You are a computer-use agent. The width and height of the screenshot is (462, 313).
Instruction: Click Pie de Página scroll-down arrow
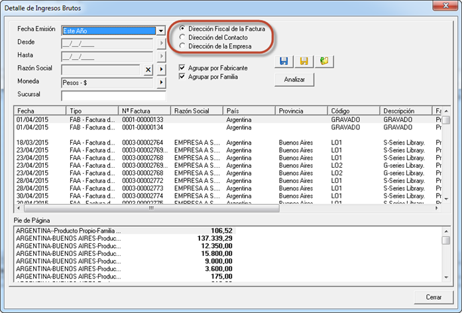[x=446, y=277]
